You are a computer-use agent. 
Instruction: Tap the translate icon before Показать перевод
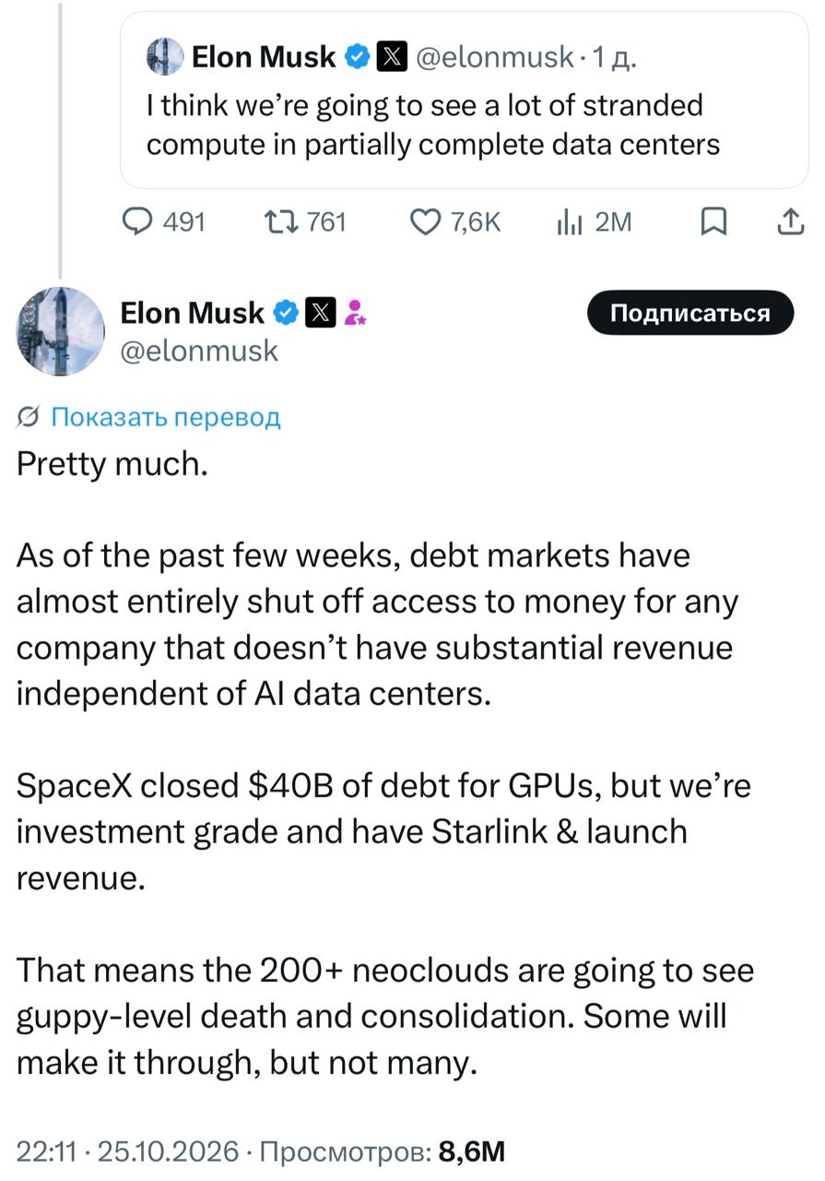(x=29, y=417)
